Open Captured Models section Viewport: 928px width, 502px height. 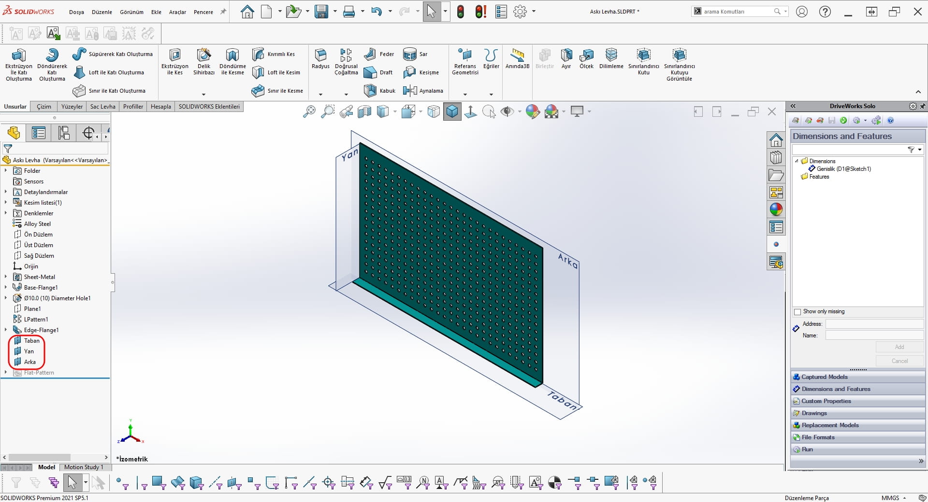pos(858,377)
